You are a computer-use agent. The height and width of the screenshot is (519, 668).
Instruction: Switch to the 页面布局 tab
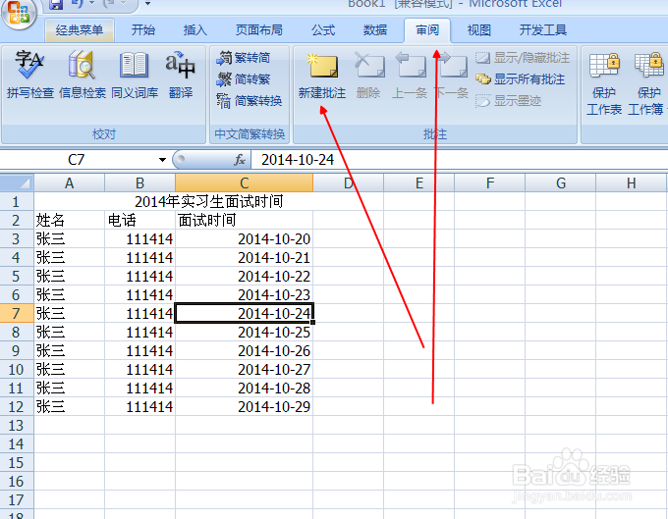tap(259, 30)
